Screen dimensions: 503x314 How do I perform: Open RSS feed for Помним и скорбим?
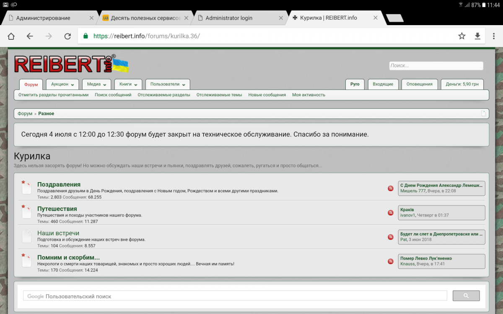pyautogui.click(x=391, y=262)
